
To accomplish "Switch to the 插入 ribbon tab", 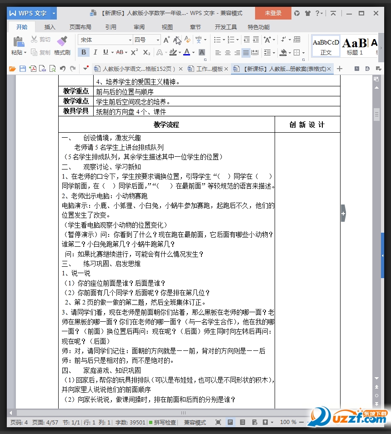I will click(x=50, y=27).
